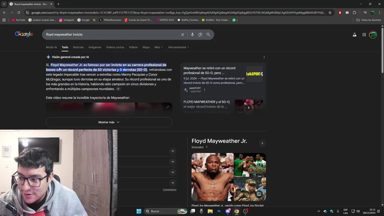The width and height of the screenshot is (384, 216).
Task: Bookmark this page with the star icon
Action: (x=330, y=13)
